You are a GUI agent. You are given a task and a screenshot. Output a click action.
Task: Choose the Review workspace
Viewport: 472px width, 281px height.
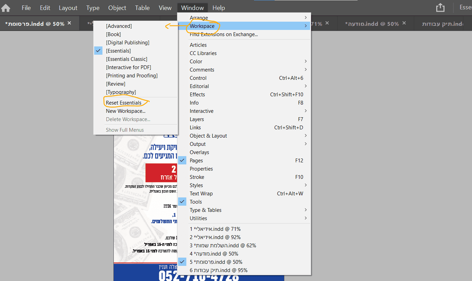coord(136,84)
